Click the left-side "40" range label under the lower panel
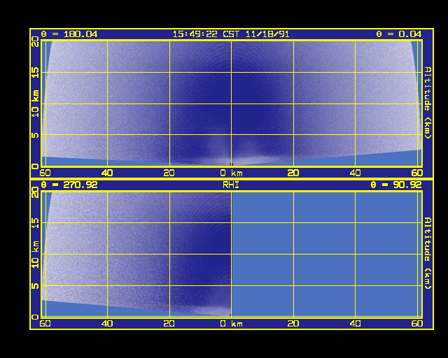 tap(107, 324)
